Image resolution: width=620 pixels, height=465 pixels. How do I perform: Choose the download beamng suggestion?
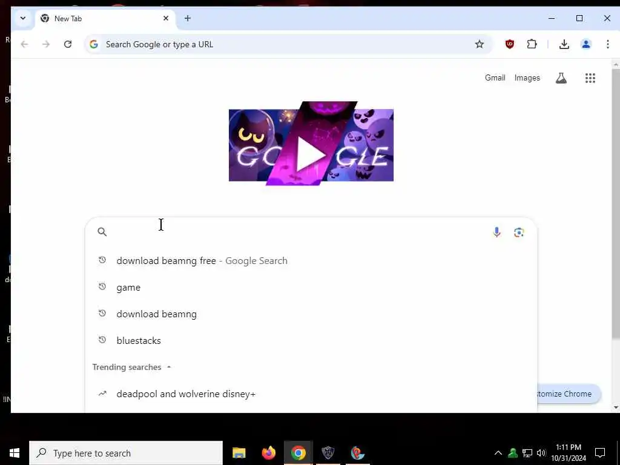(x=311, y=314)
